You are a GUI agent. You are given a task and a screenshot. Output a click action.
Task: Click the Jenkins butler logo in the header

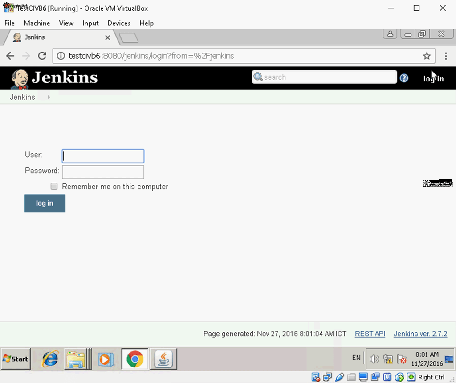coord(20,78)
